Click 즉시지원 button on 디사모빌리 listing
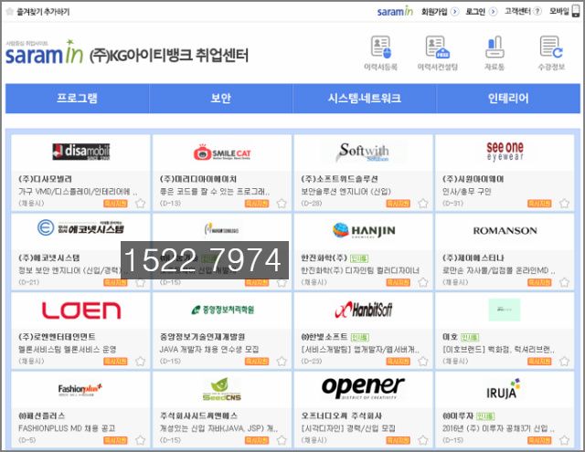 115,204
